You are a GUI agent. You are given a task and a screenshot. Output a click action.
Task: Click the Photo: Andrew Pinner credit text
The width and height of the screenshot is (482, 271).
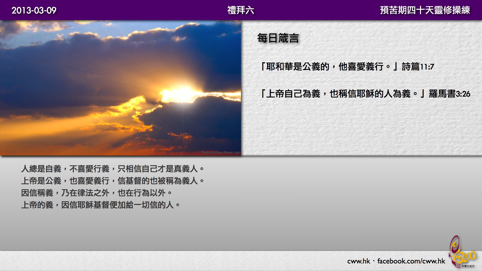220,152
